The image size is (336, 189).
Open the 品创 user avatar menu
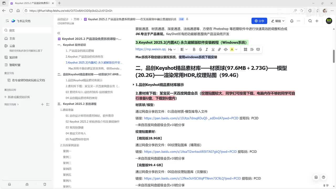pos(329,21)
